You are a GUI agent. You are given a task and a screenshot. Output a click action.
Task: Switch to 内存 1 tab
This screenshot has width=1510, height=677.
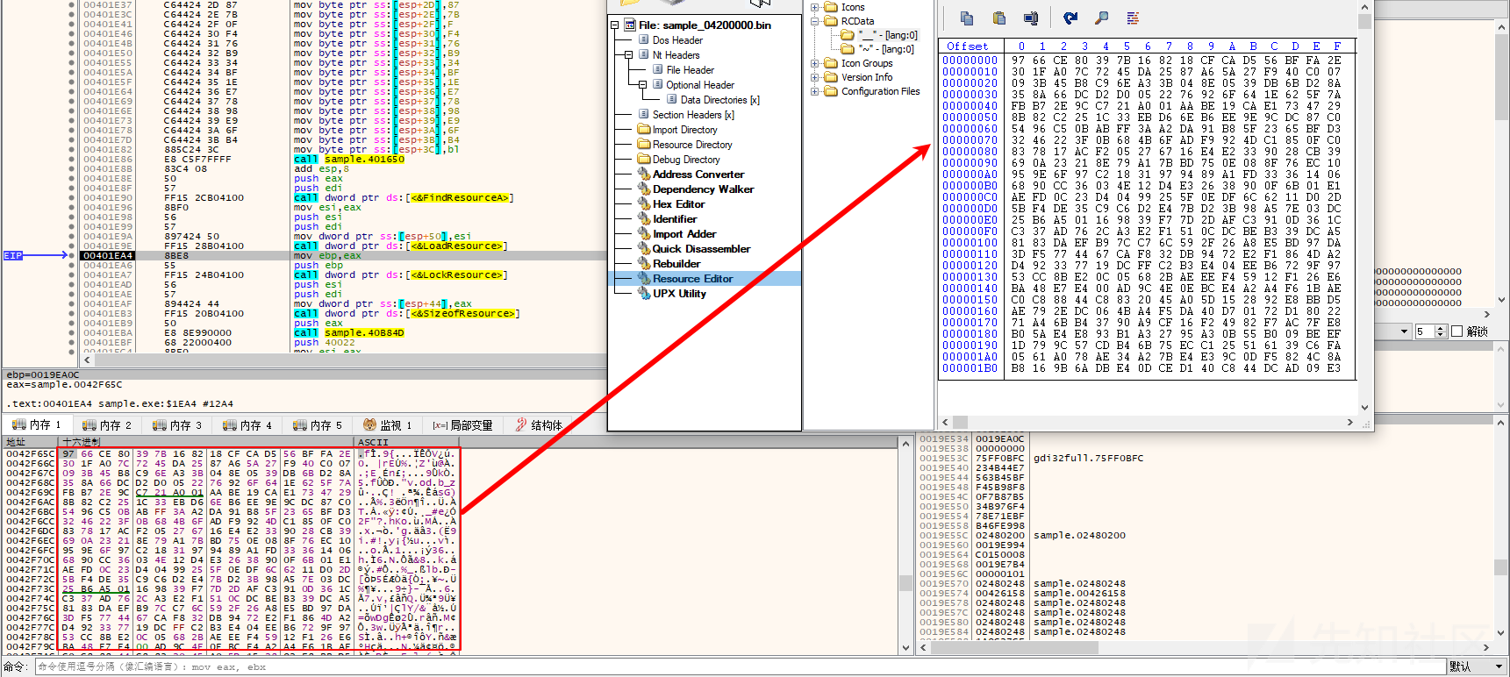pyautogui.click(x=36, y=425)
